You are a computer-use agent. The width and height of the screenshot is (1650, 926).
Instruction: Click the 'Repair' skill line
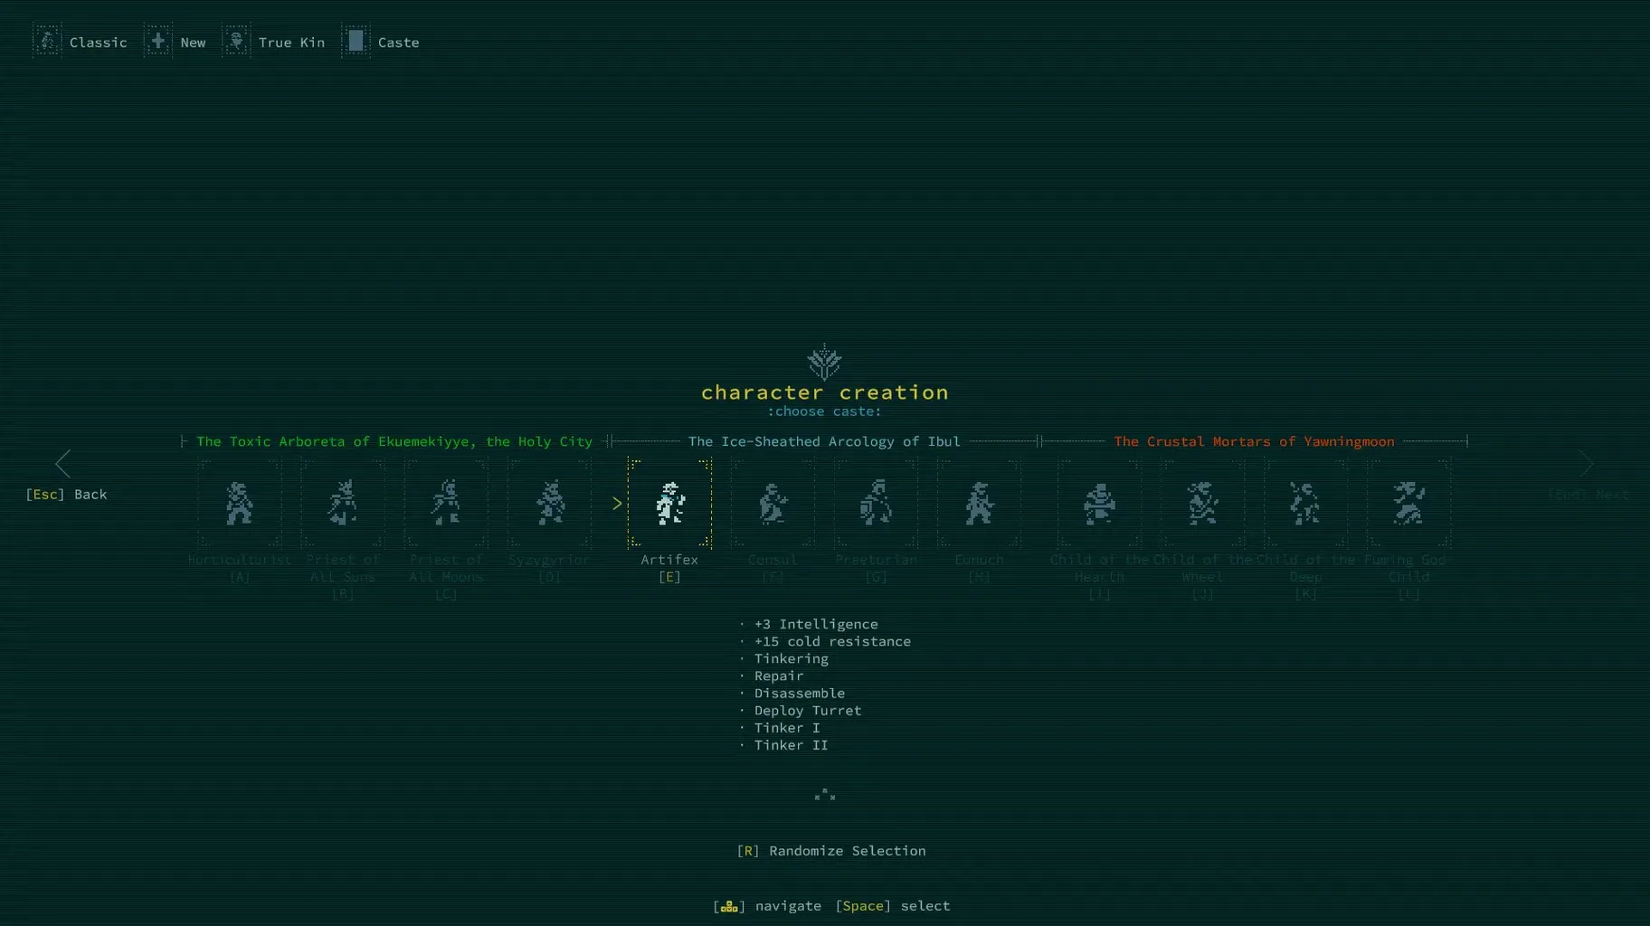point(779,676)
